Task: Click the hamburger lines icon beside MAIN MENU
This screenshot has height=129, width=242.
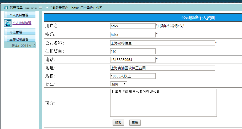Action: pyautogui.click(x=40, y=7)
